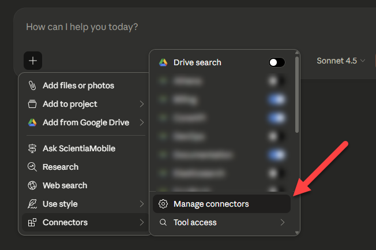Click the scrollbar up arrow in connectors panel

pyautogui.click(x=297, y=53)
